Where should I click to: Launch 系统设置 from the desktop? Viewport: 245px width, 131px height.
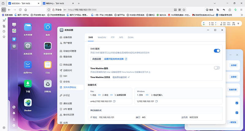[x=28, y=46]
